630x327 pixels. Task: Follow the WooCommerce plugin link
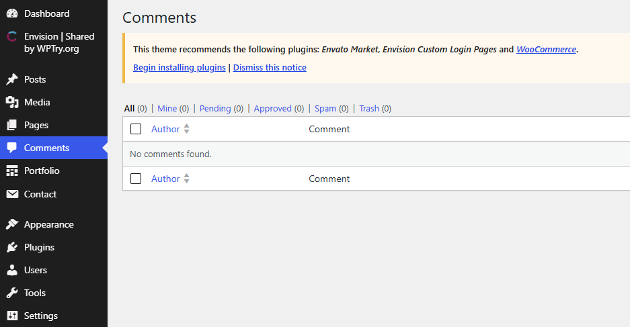(x=546, y=49)
